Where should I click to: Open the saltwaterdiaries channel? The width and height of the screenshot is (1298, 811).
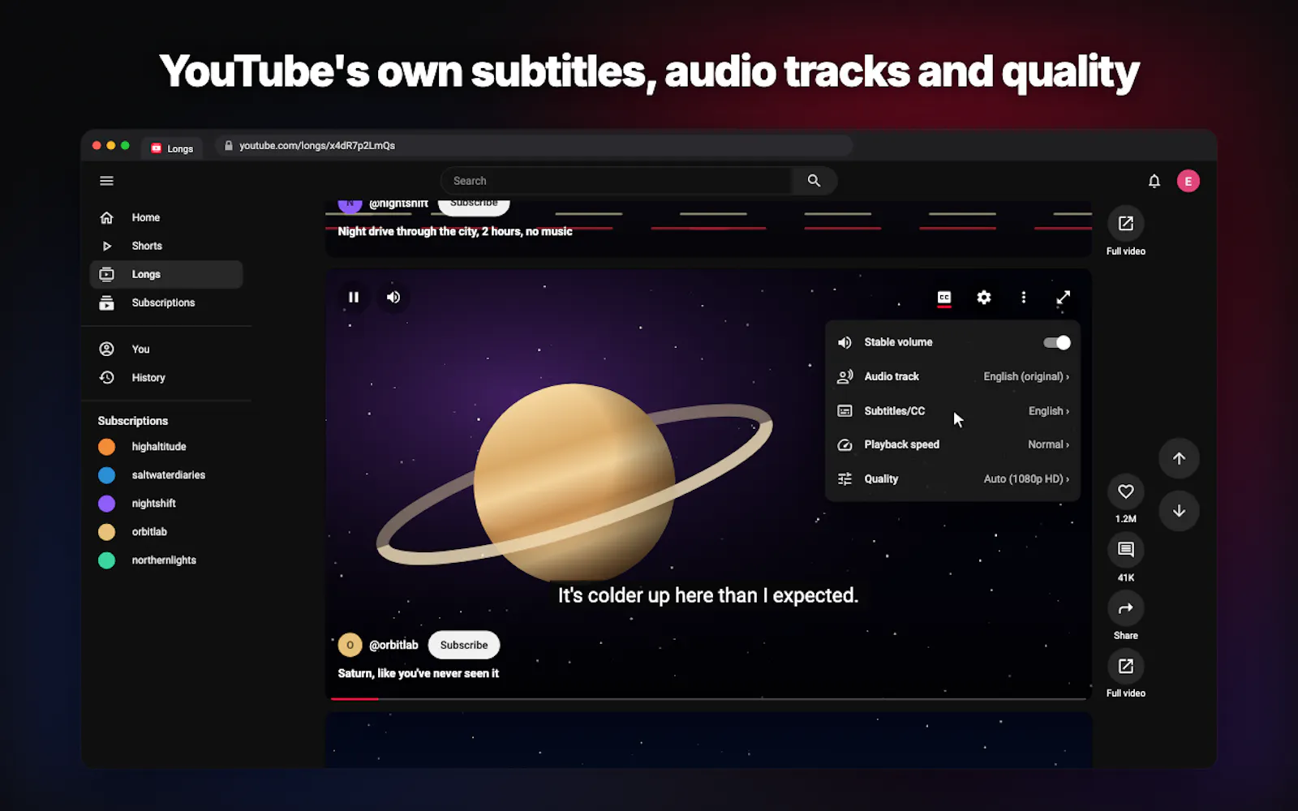pyautogui.click(x=166, y=475)
